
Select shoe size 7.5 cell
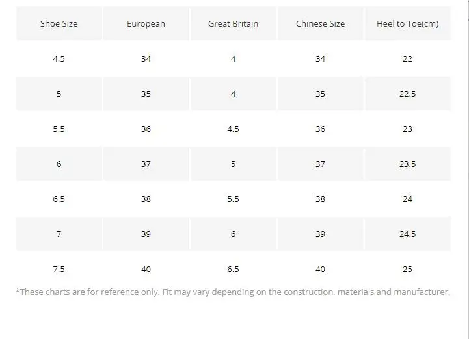click(x=59, y=269)
